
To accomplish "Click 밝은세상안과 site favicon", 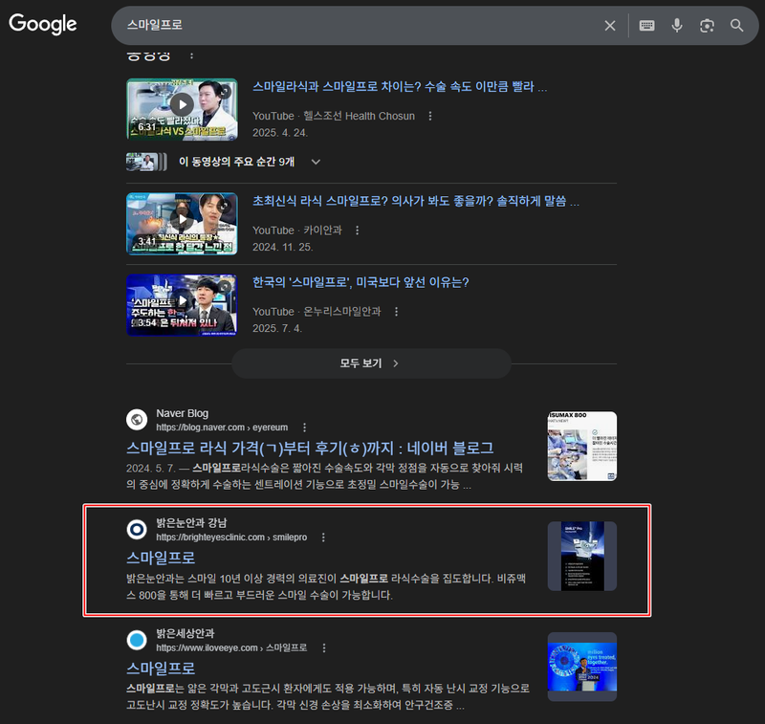I will tap(137, 640).
